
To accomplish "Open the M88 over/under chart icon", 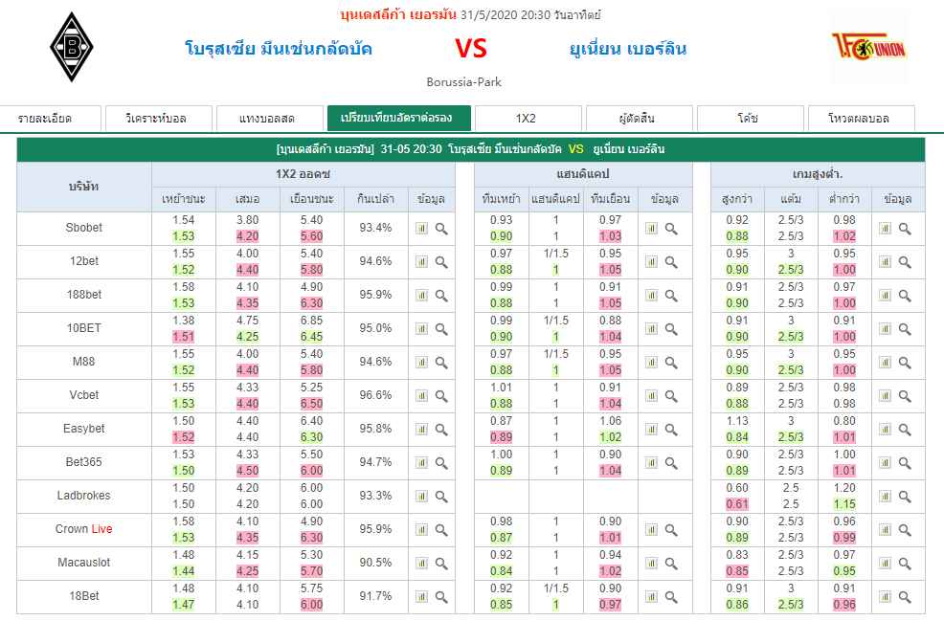I will tap(885, 363).
